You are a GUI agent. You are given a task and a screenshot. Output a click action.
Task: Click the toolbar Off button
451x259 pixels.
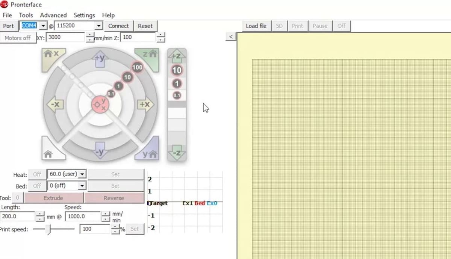pos(341,26)
